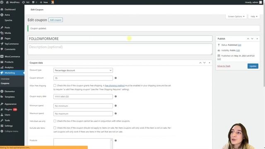The image size is (265, 149).
Task: Click the Appearance brush icon
Action: tap(2, 104)
